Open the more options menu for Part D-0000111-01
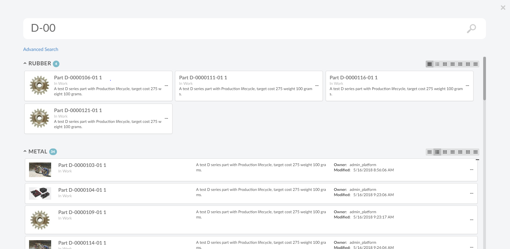 (317, 86)
